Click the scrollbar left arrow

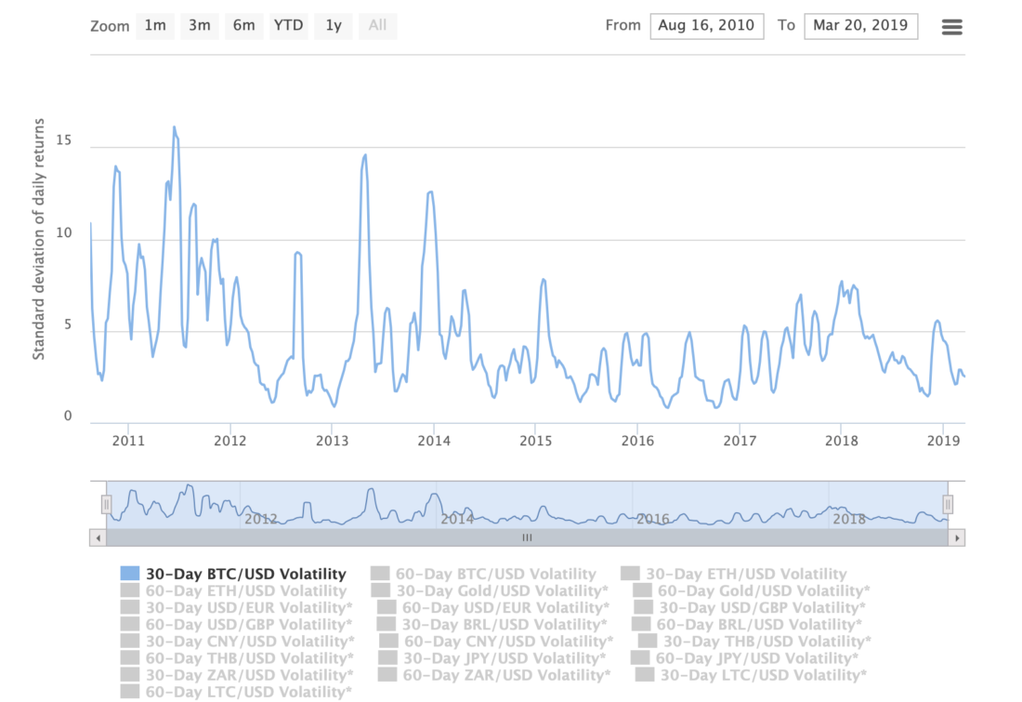tap(98, 537)
